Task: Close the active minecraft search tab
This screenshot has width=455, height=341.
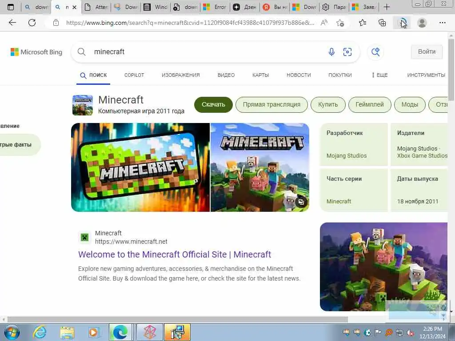Action: click(x=75, y=7)
